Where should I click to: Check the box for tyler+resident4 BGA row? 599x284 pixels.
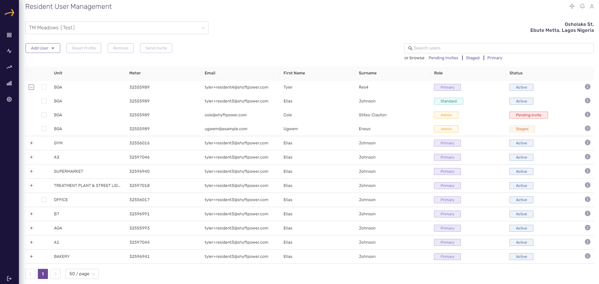tap(44, 87)
